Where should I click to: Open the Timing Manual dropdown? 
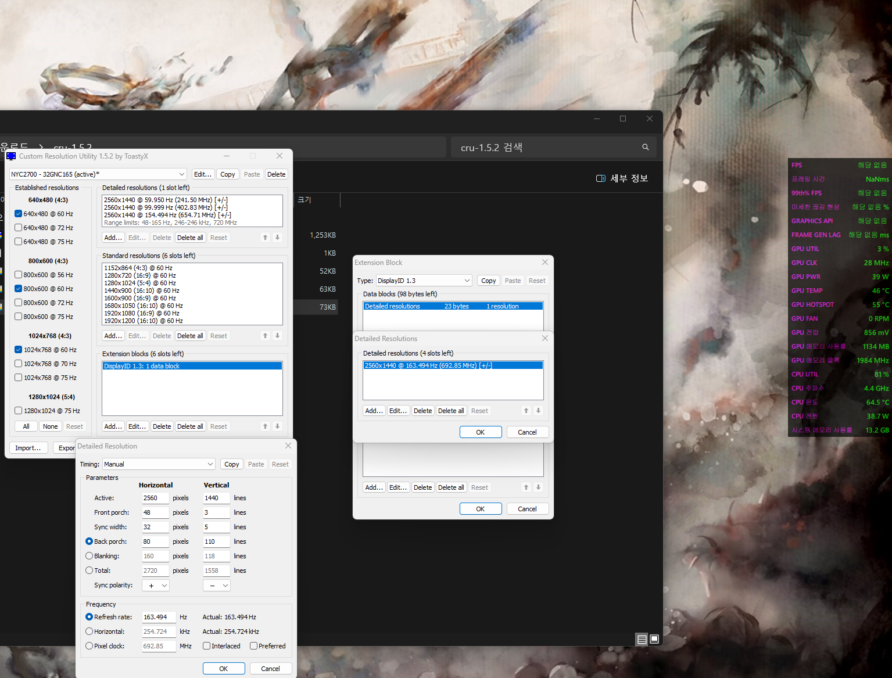(x=159, y=464)
